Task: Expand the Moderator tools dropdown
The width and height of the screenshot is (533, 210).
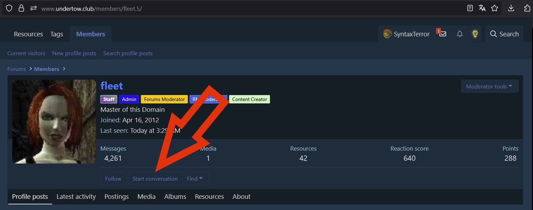Action: 489,86
